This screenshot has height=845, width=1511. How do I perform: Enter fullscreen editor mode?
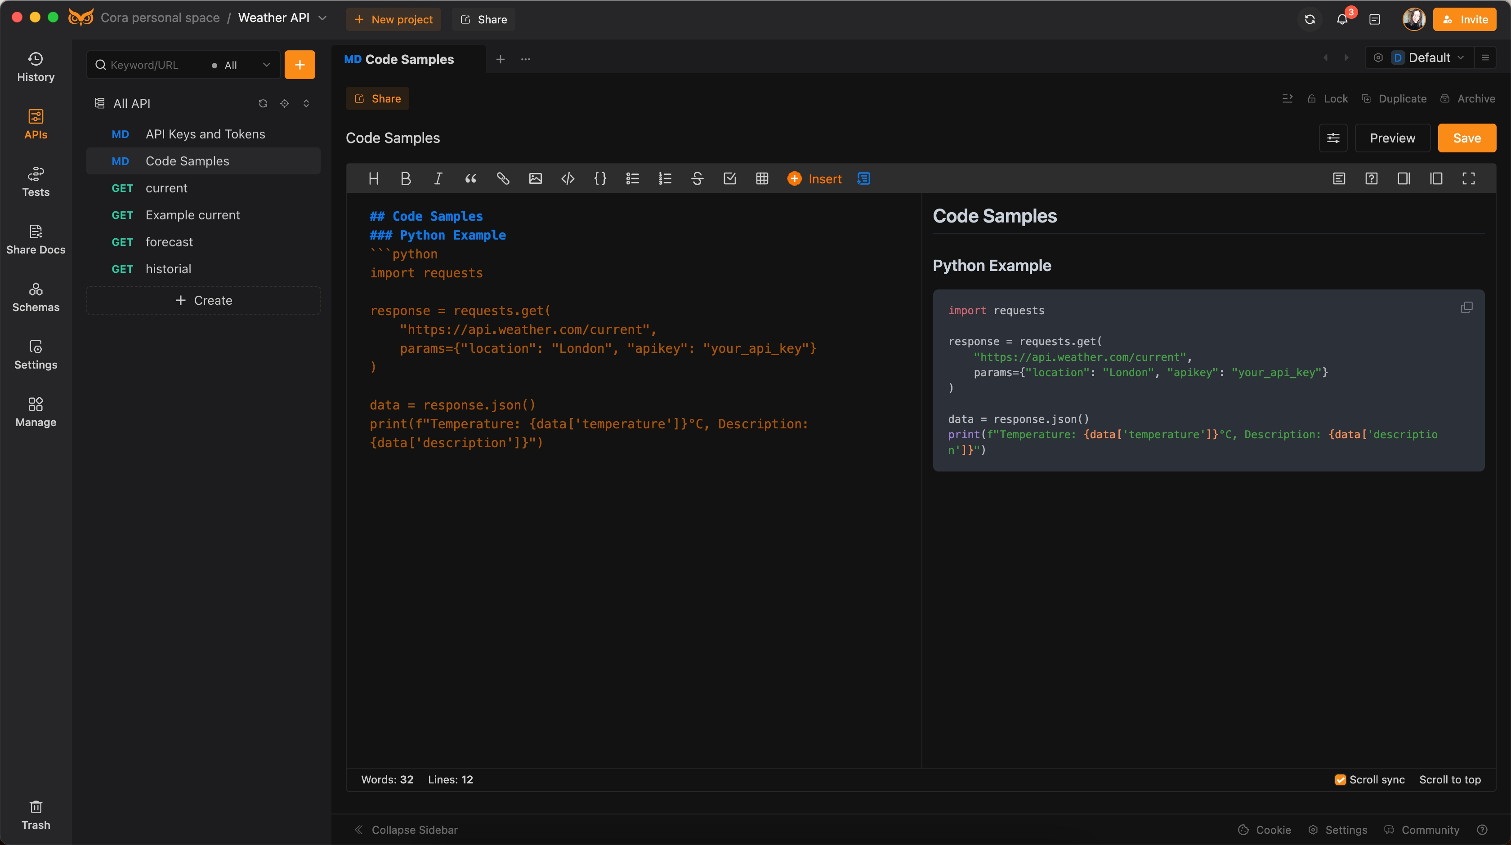(1468, 179)
